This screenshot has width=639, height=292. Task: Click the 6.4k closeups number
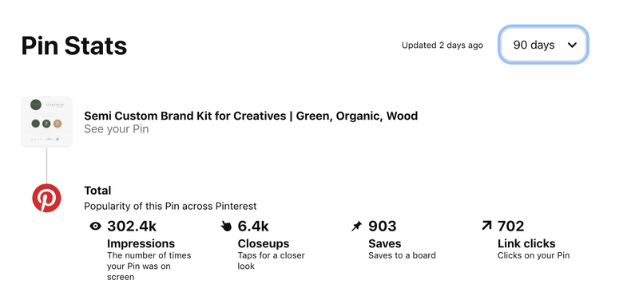point(253,226)
